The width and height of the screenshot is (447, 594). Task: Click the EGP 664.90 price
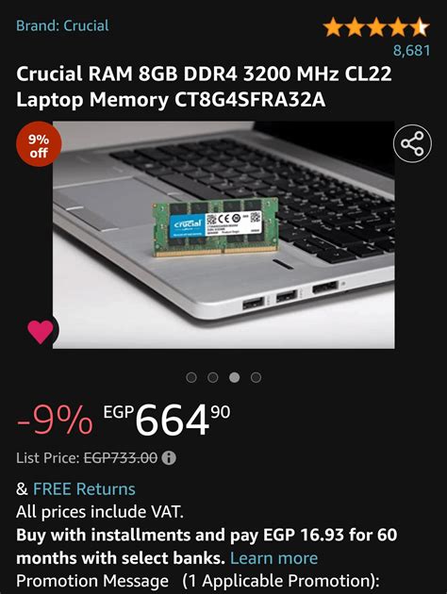167,419
